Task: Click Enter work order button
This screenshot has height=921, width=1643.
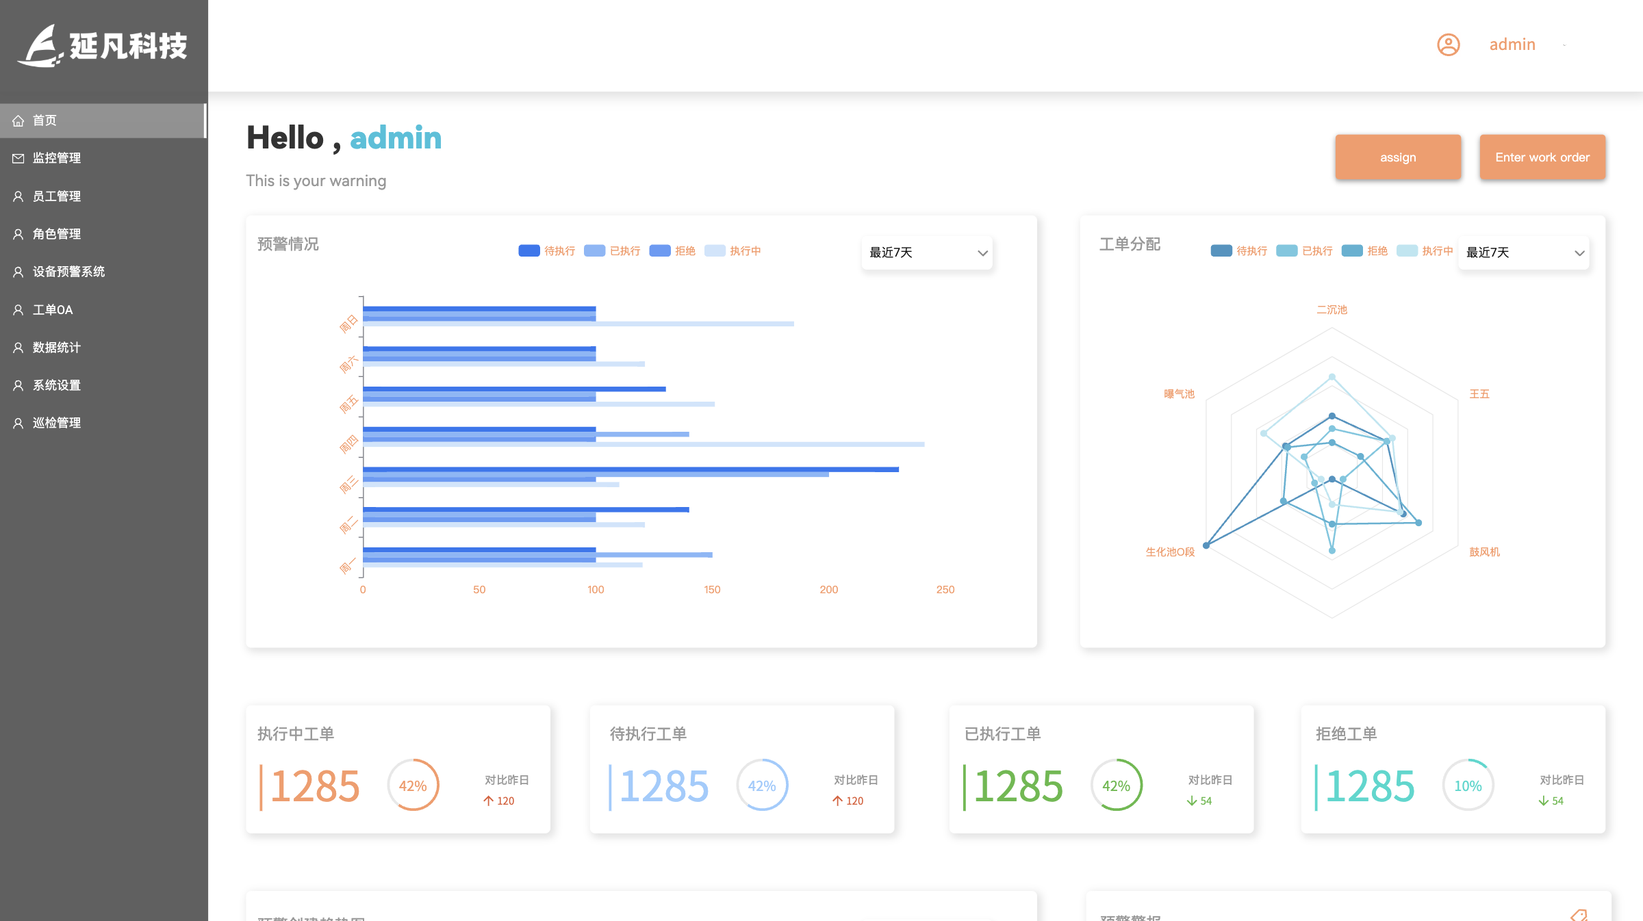Action: 1542,157
